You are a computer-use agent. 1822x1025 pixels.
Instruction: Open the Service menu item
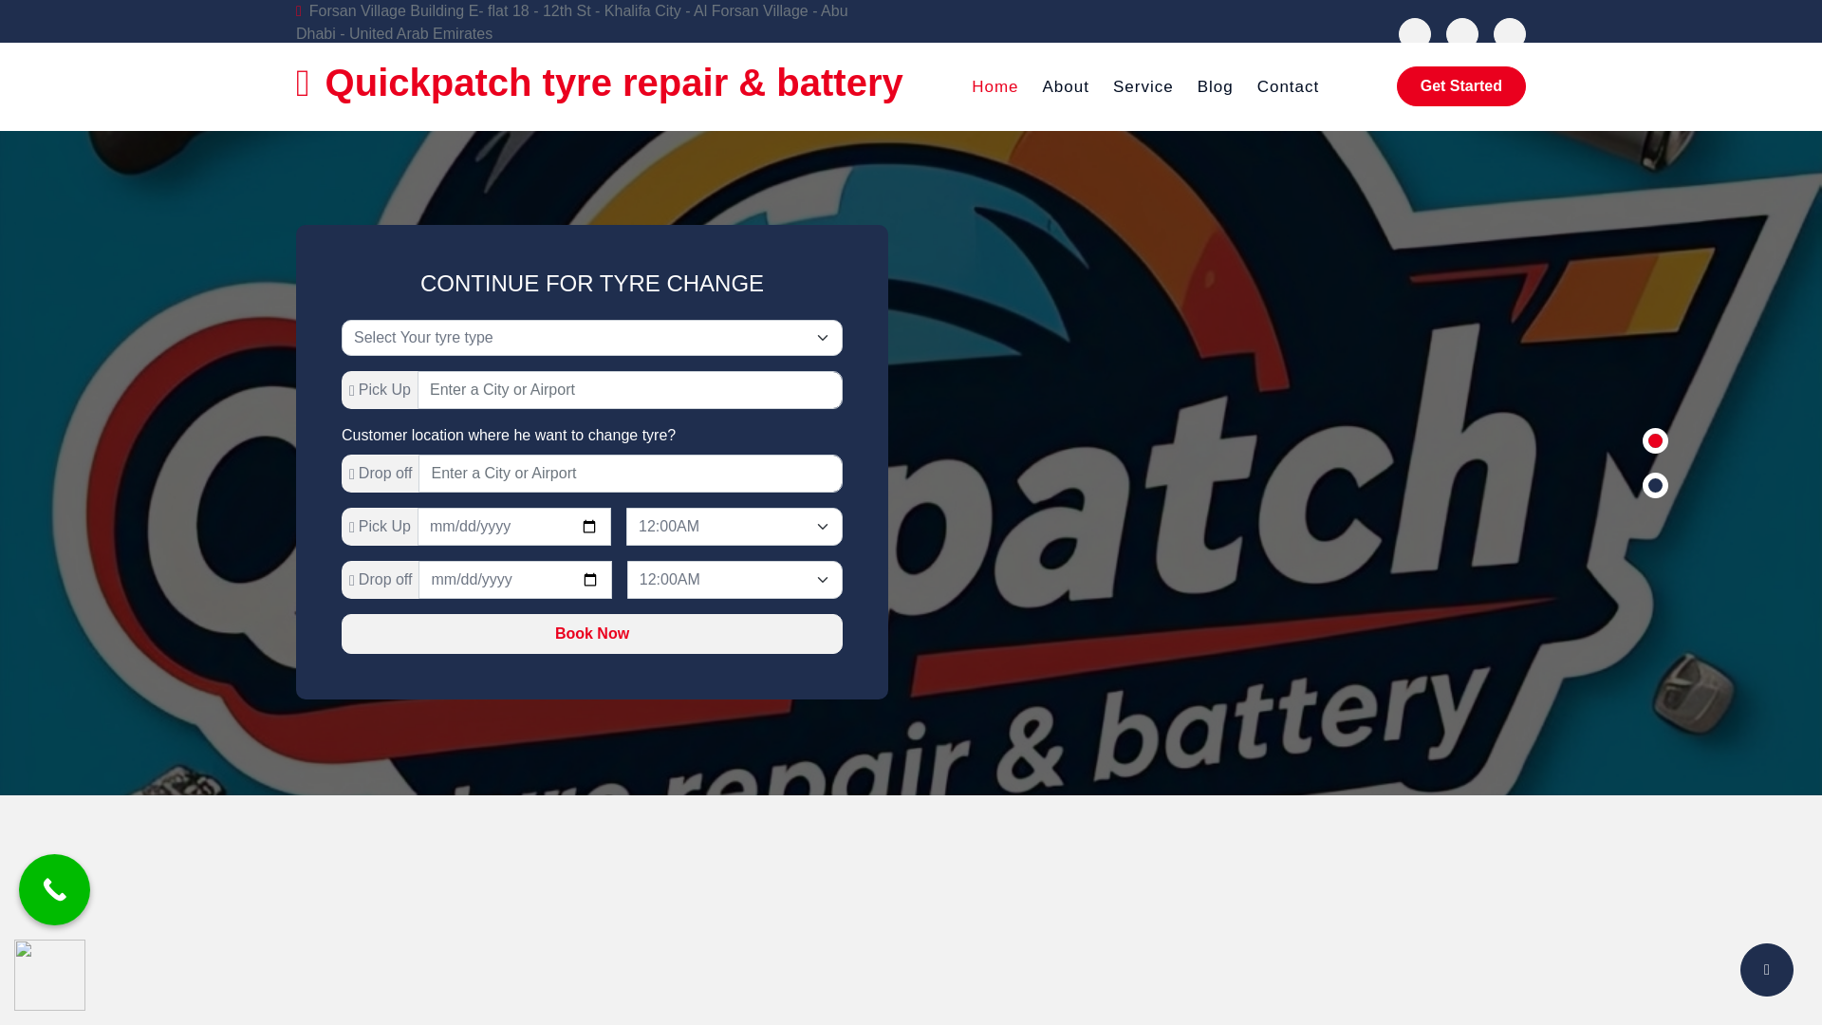[x=1143, y=87]
